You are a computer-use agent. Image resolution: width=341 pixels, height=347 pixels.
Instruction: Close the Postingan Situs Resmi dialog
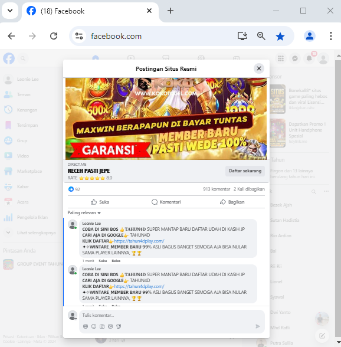[258, 68]
